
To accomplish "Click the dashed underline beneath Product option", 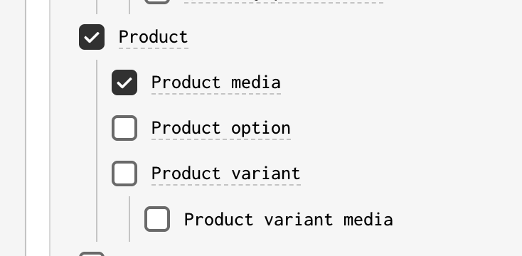I will click(x=221, y=139).
